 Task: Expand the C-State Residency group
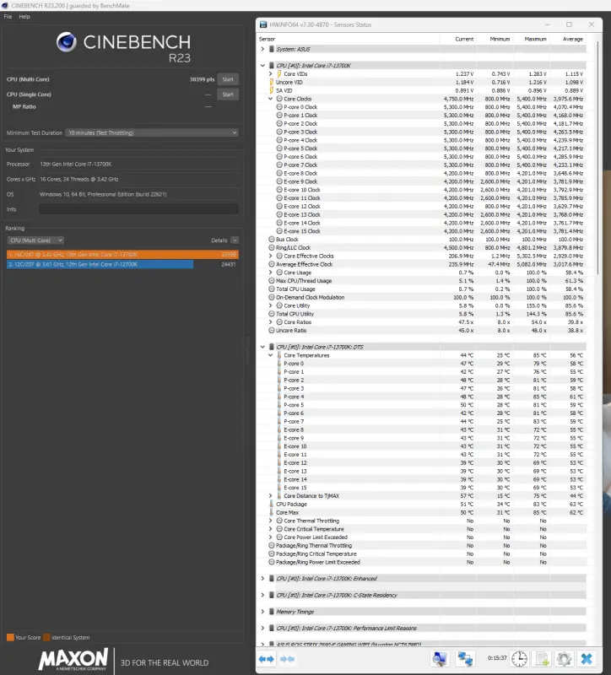pos(262,595)
